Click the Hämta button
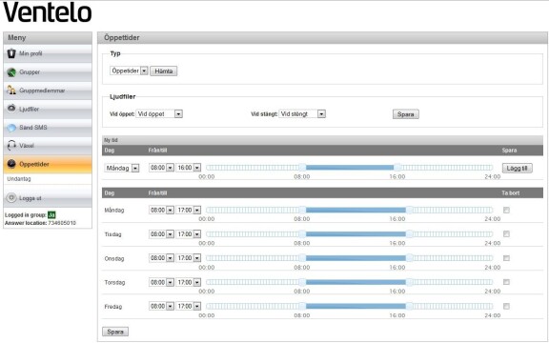 coord(164,71)
